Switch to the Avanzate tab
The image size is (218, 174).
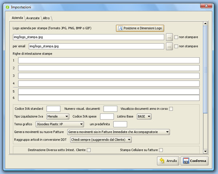(33, 18)
